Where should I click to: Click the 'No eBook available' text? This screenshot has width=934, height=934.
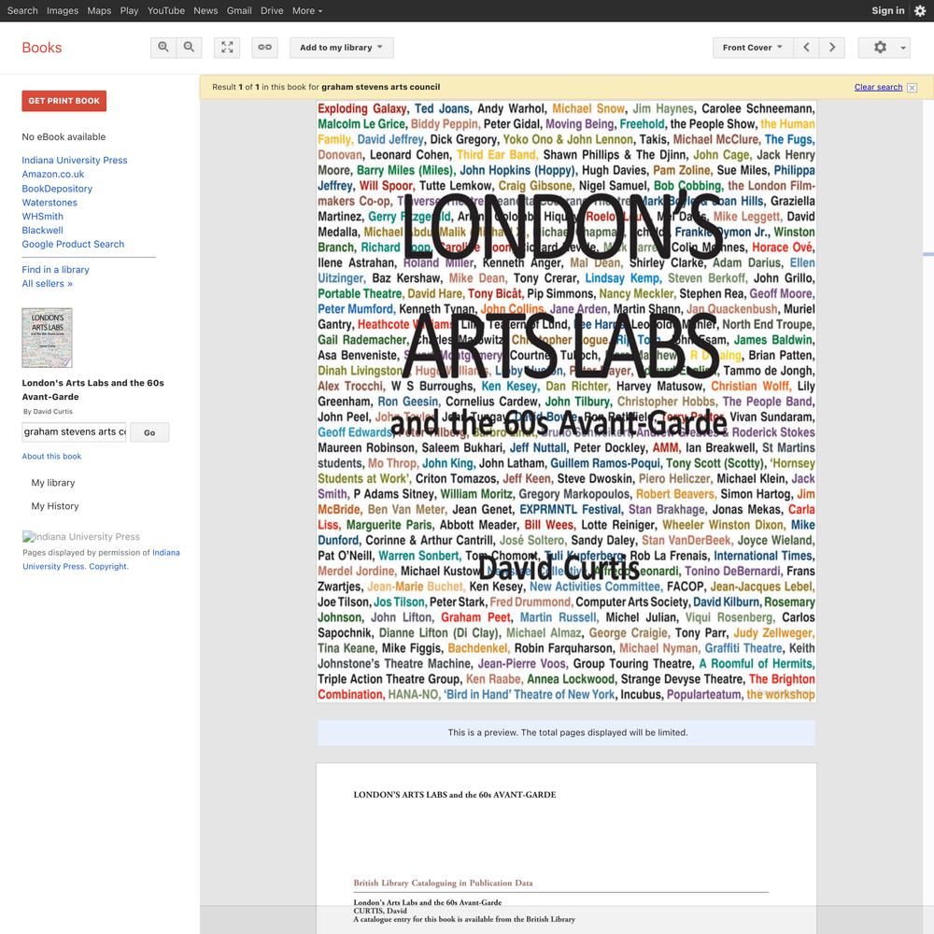coord(64,137)
